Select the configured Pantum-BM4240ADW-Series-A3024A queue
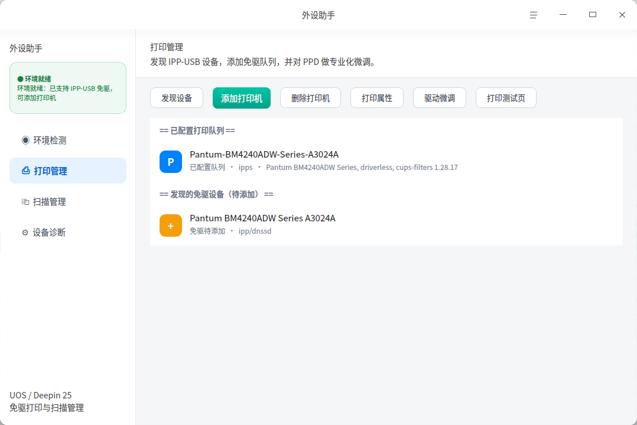 click(386, 161)
